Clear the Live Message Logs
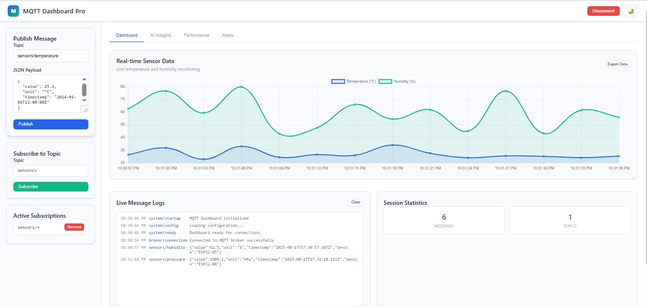The width and height of the screenshot is (647, 307). point(356,202)
